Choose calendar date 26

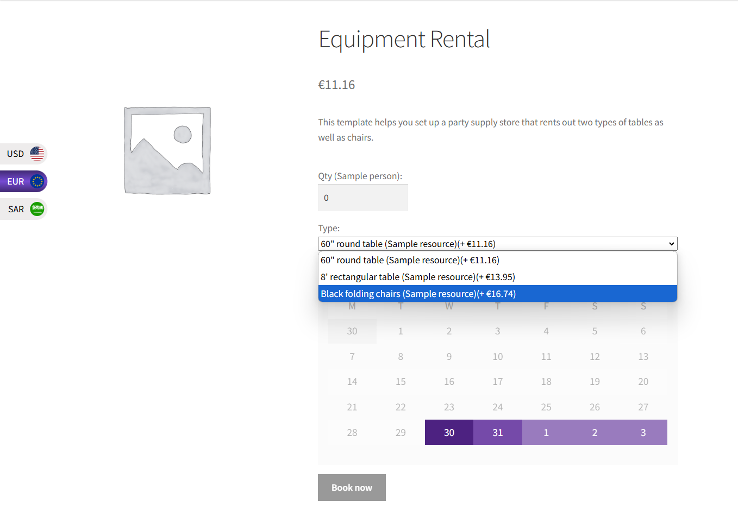tap(595, 407)
